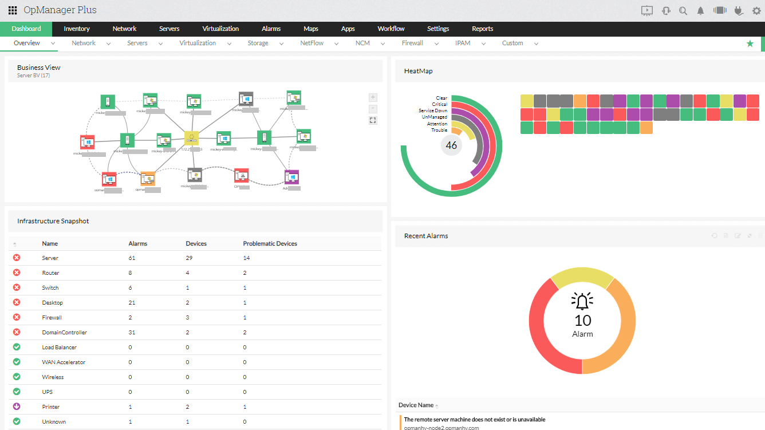Click the Alarms column header
The height and width of the screenshot is (430, 765).
click(x=138, y=243)
